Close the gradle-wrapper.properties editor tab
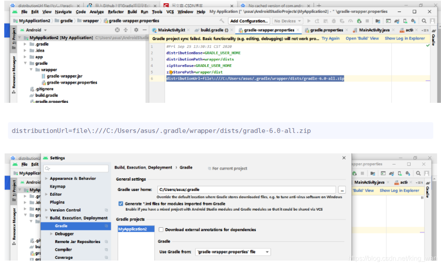 click(x=298, y=30)
